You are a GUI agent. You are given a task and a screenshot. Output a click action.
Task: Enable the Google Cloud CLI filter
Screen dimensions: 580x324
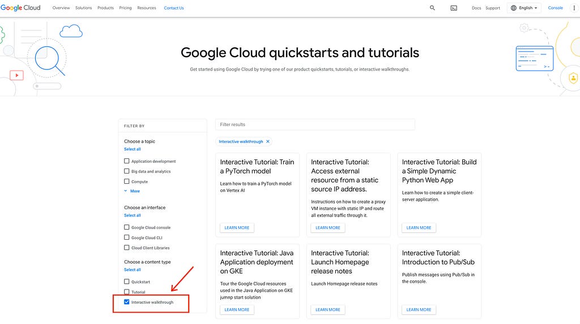tap(126, 237)
